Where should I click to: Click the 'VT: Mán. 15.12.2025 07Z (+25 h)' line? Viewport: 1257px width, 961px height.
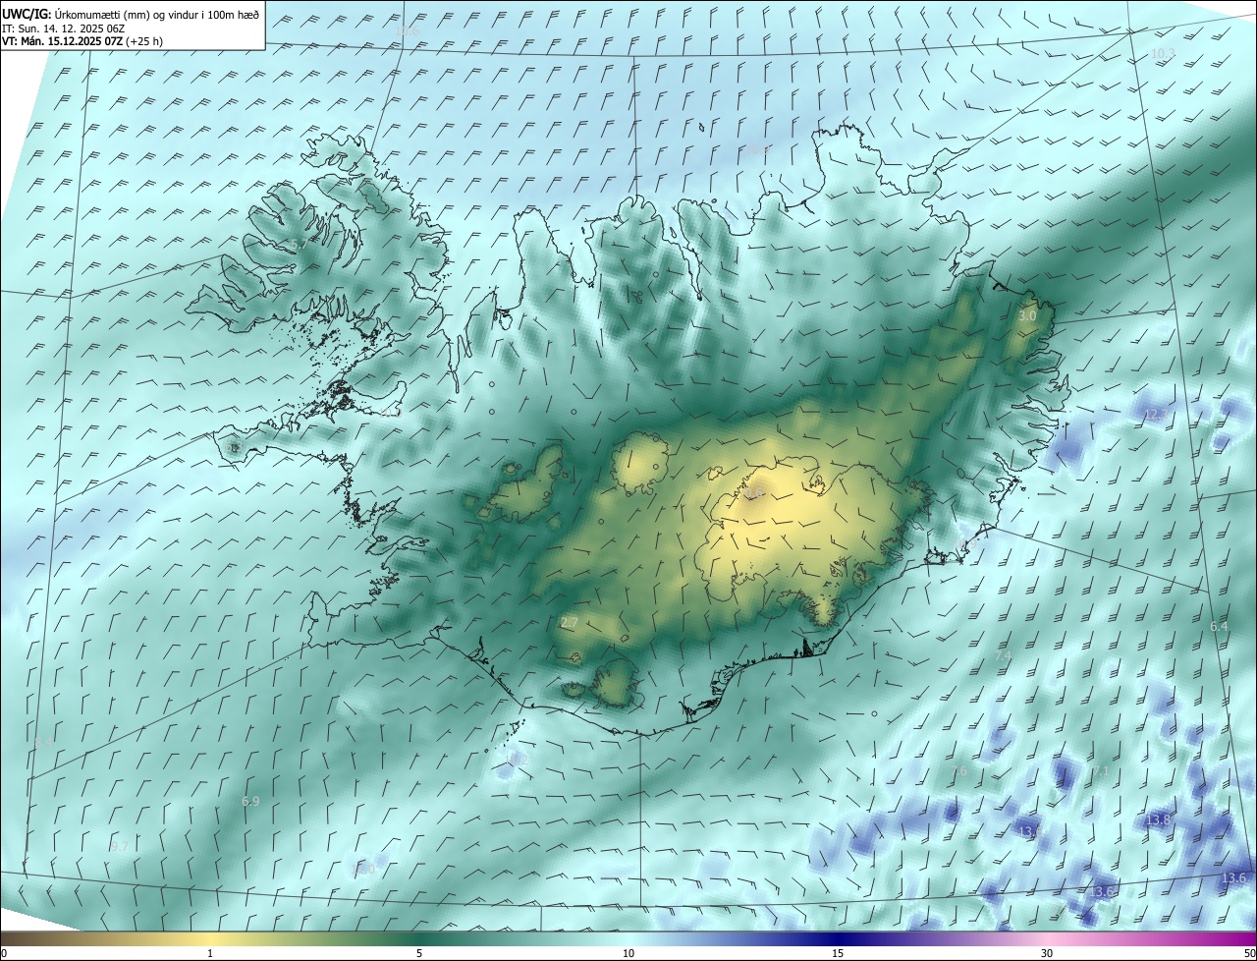(82, 41)
